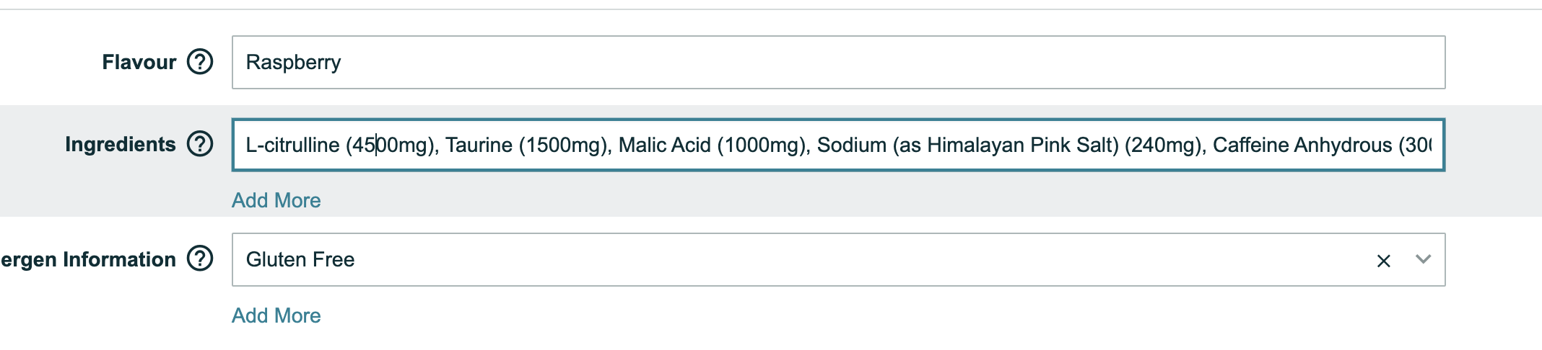Click the help icon next to Flavour
This screenshot has width=1542, height=350.
point(200,62)
